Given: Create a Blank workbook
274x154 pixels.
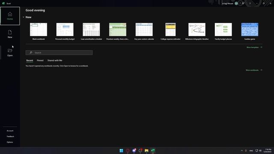Looking at the screenshot, I should [x=39, y=31].
